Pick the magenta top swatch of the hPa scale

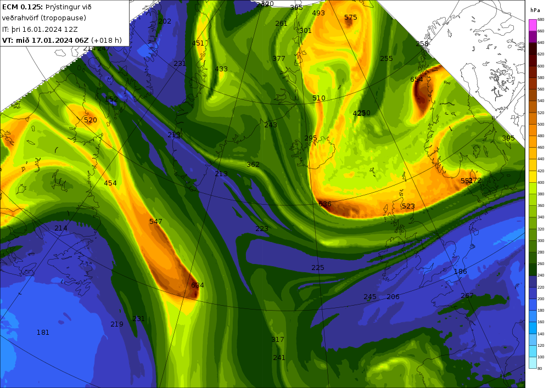532,25
